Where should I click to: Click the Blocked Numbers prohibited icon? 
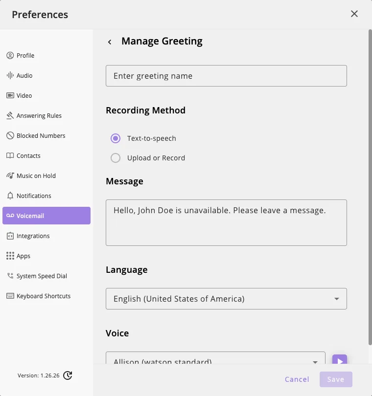tap(10, 135)
